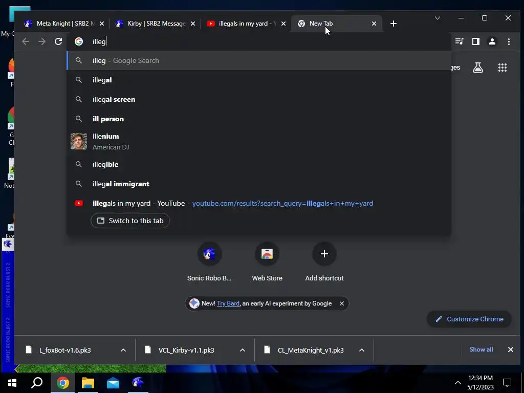524x393 pixels.
Task: Open taskbar Search icon
Action: point(37,383)
